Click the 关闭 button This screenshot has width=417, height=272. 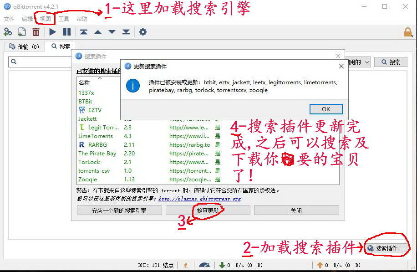coord(296,210)
